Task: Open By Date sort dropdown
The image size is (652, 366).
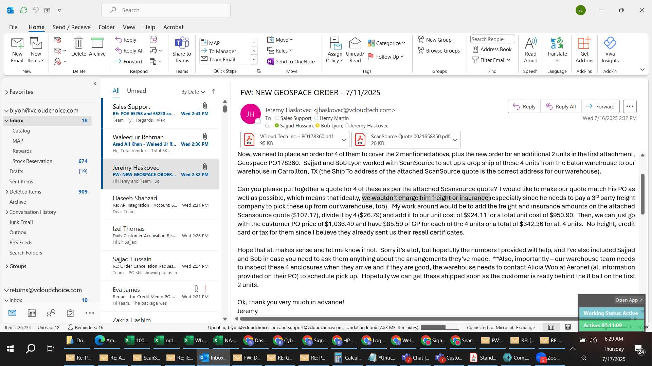Action: click(193, 91)
